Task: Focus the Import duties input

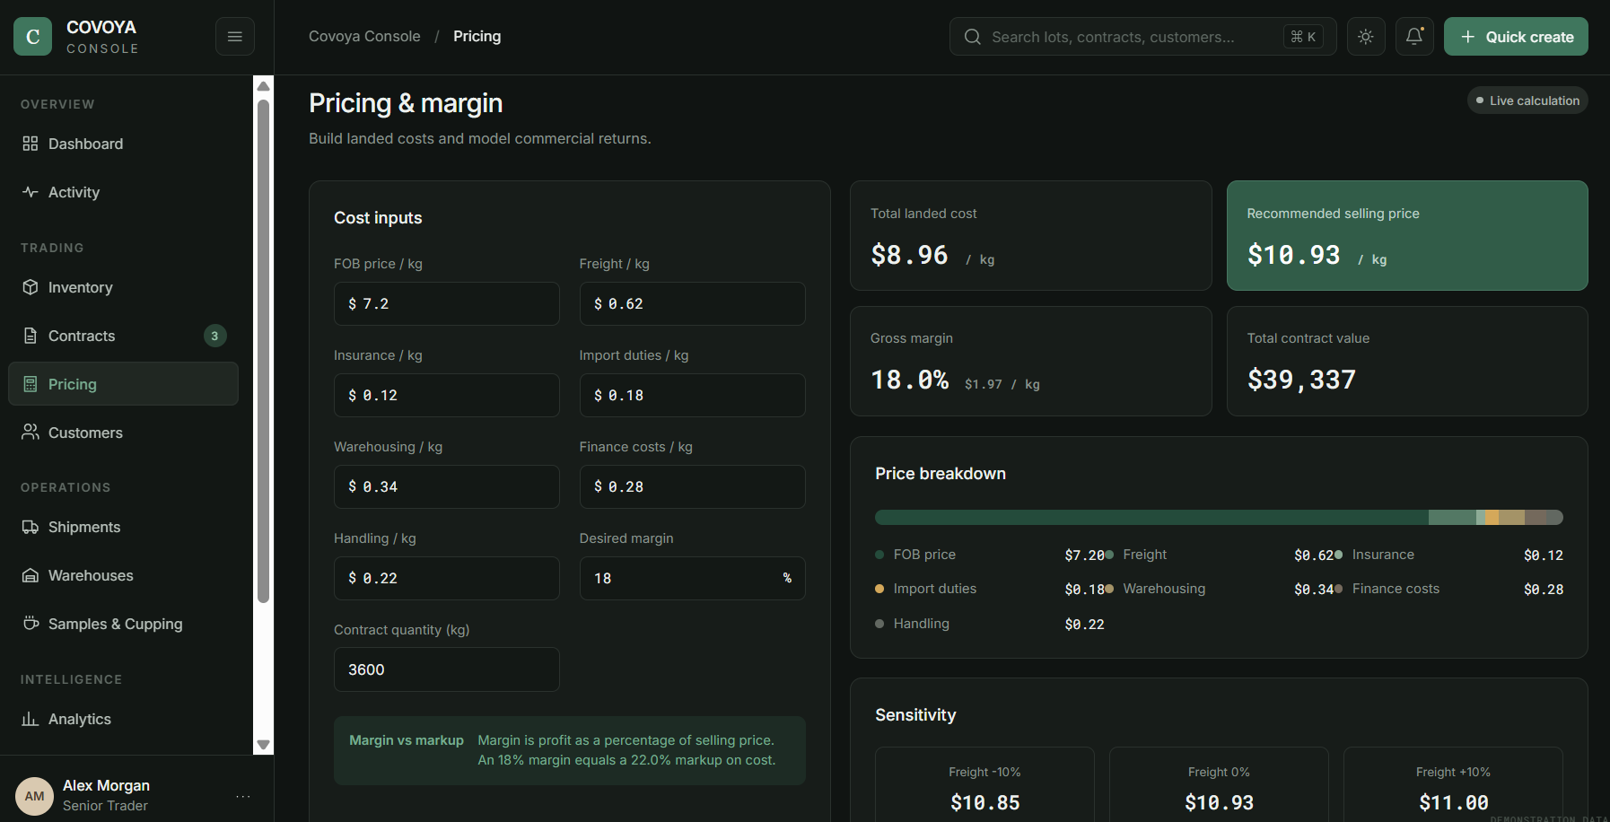Action: click(x=693, y=396)
